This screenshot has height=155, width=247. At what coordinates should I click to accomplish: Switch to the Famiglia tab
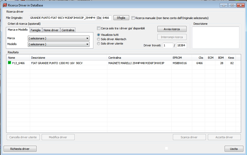[36, 30]
